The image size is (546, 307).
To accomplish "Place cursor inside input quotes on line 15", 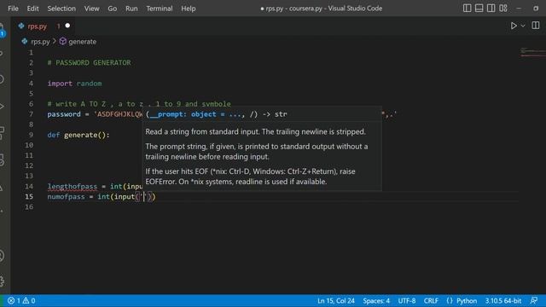I will coord(144,197).
